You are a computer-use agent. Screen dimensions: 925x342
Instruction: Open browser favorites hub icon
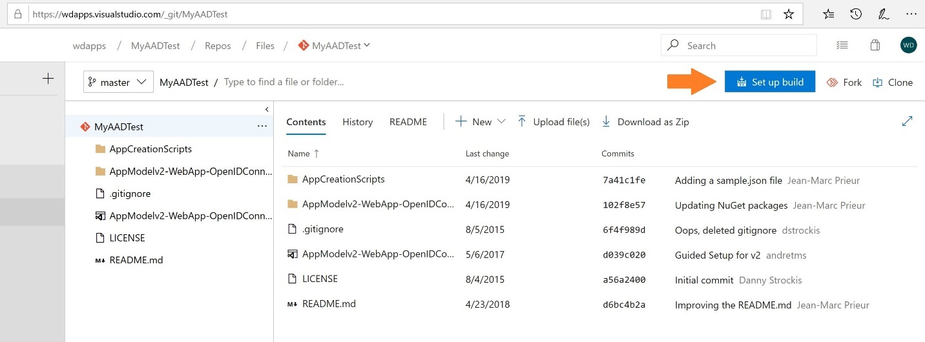829,14
